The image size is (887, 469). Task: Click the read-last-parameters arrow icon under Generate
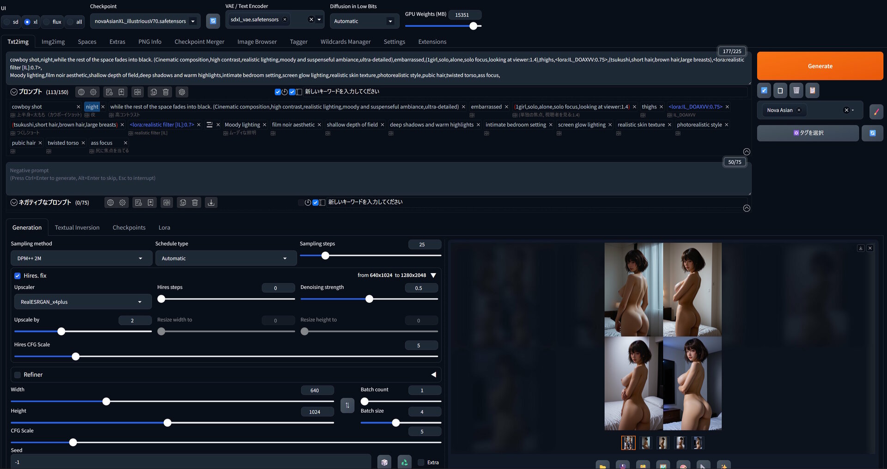click(x=764, y=91)
